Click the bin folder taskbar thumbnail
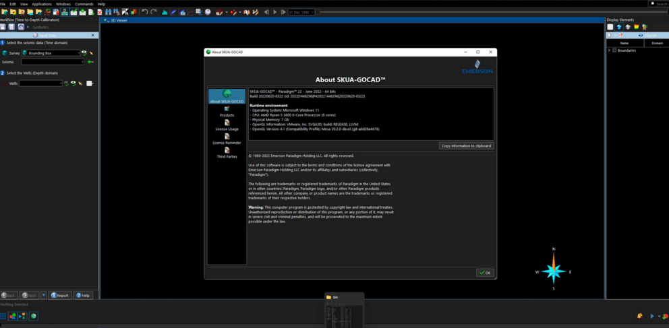The height and width of the screenshot is (328, 669). tap(344, 310)
